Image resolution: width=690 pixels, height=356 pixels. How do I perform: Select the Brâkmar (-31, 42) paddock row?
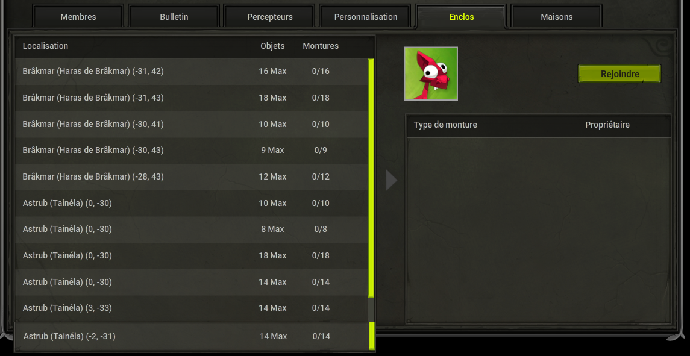pyautogui.click(x=192, y=71)
